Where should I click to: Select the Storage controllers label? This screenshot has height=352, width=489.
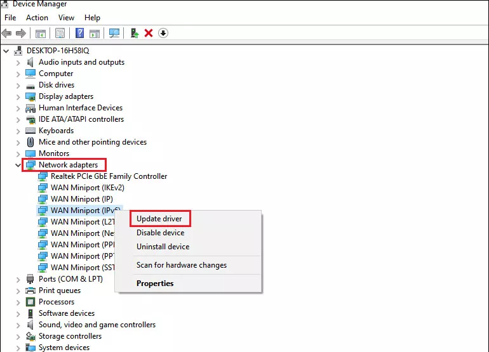click(x=70, y=336)
